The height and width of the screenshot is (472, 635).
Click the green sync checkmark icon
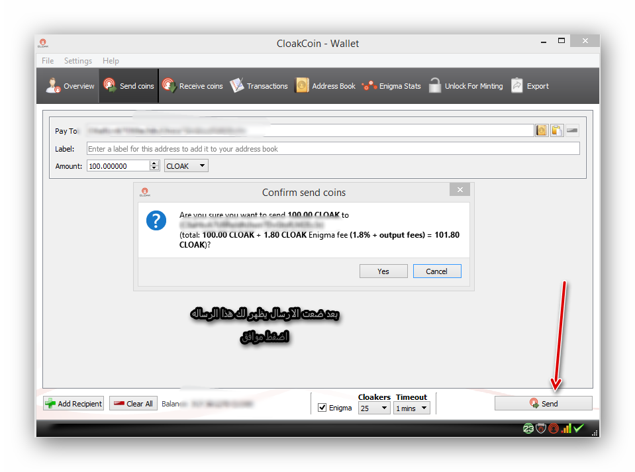tap(579, 428)
